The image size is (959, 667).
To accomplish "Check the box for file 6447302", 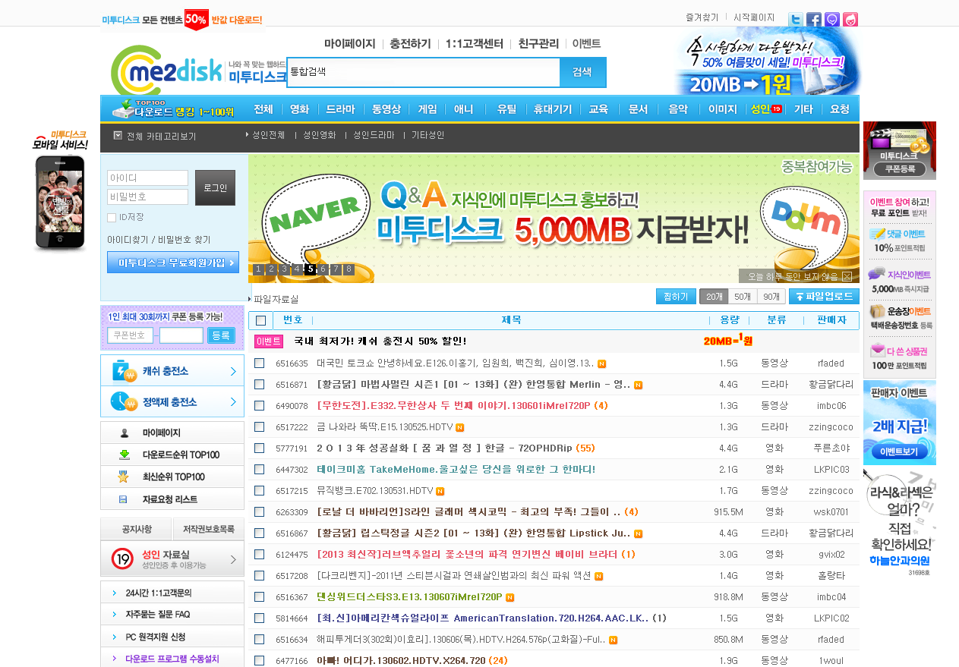I will point(259,470).
